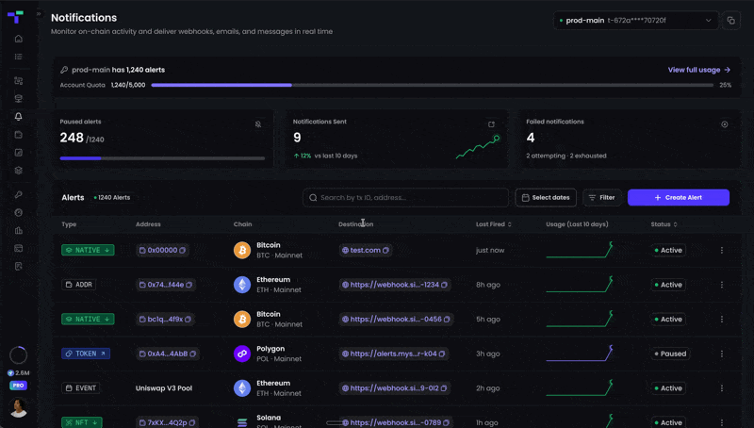The width and height of the screenshot is (754, 428).
Task: Open the bar chart icon in sidebar
Action: pyautogui.click(x=18, y=230)
